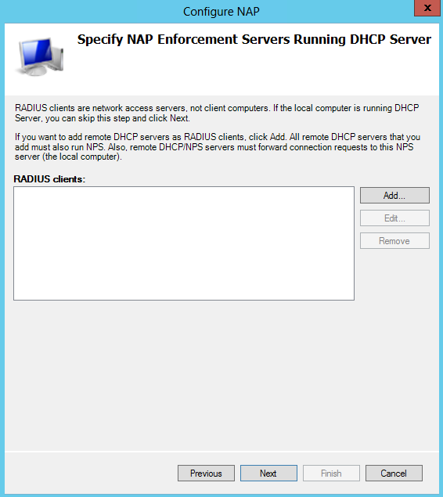This screenshot has width=443, height=497.
Task: Click the RADIUS clients: label
Action: (49, 179)
